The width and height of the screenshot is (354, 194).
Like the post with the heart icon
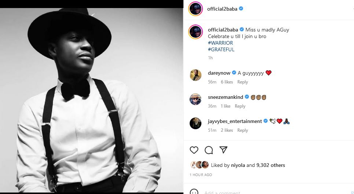pyautogui.click(x=194, y=150)
